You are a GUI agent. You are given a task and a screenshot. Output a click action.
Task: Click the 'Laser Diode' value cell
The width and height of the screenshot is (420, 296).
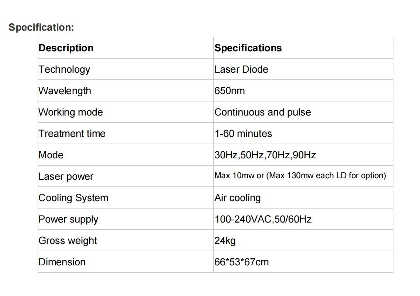click(241, 69)
